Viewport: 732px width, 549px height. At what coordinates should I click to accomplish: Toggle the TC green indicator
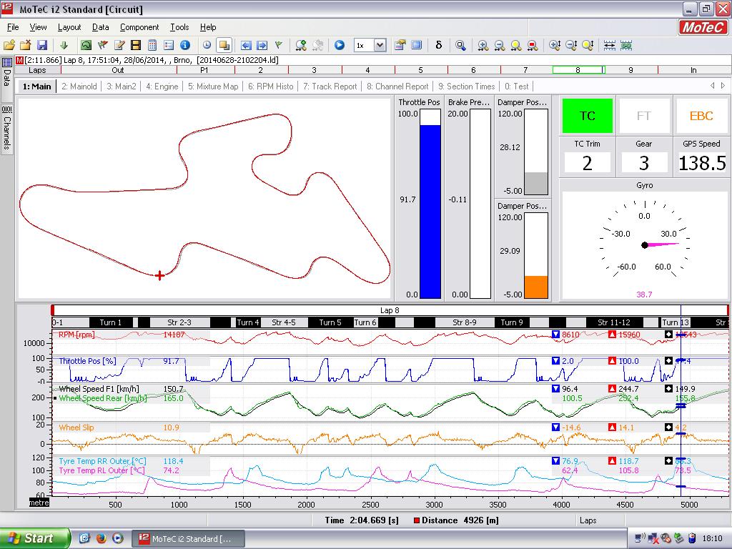[x=587, y=116]
